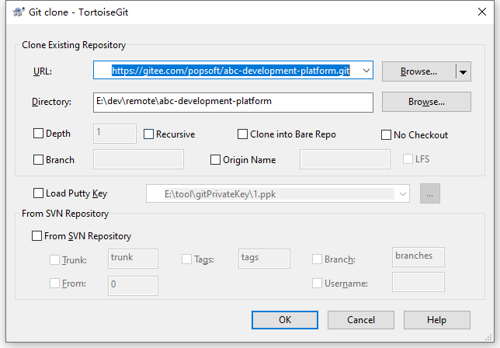Viewport: 500px width, 348px height.
Task: Click the resize grip in dialog corner
Action: click(x=488, y=337)
